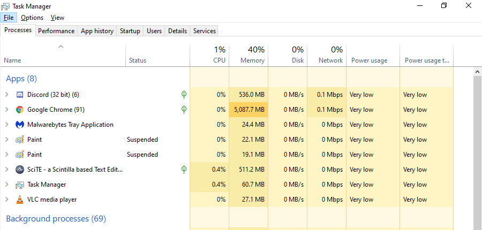
Task: Click the Discord app icon
Action: pyautogui.click(x=20, y=95)
